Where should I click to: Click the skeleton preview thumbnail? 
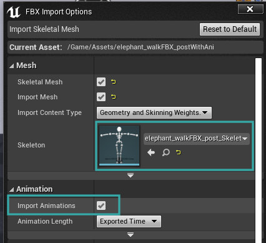(119, 146)
